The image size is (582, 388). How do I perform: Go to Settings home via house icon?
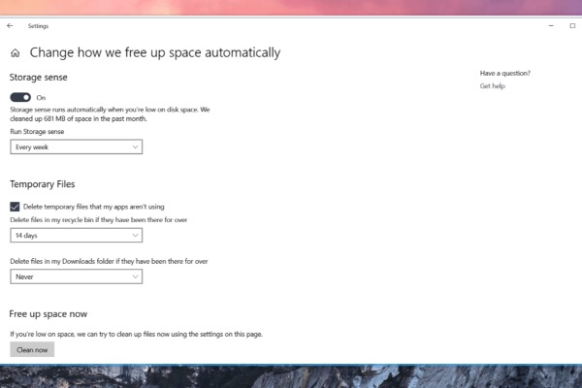(x=15, y=53)
